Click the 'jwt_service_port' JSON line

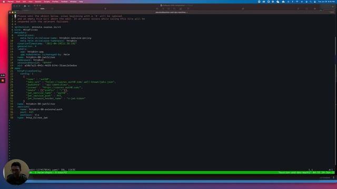[x=44, y=96]
